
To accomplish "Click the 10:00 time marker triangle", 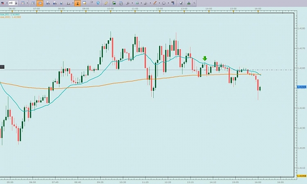I will [x=111, y=12].
